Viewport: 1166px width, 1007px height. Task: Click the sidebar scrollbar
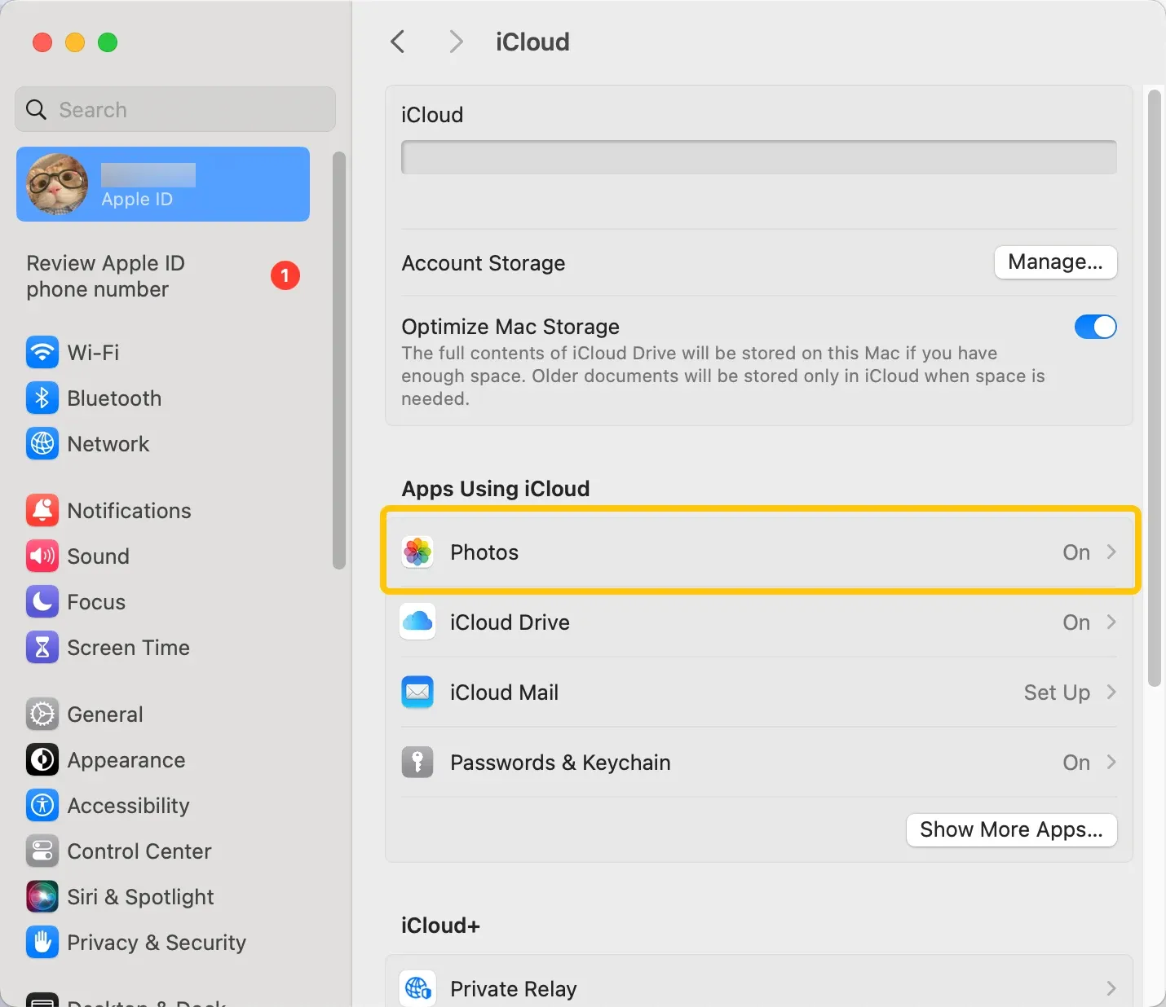tap(339, 360)
